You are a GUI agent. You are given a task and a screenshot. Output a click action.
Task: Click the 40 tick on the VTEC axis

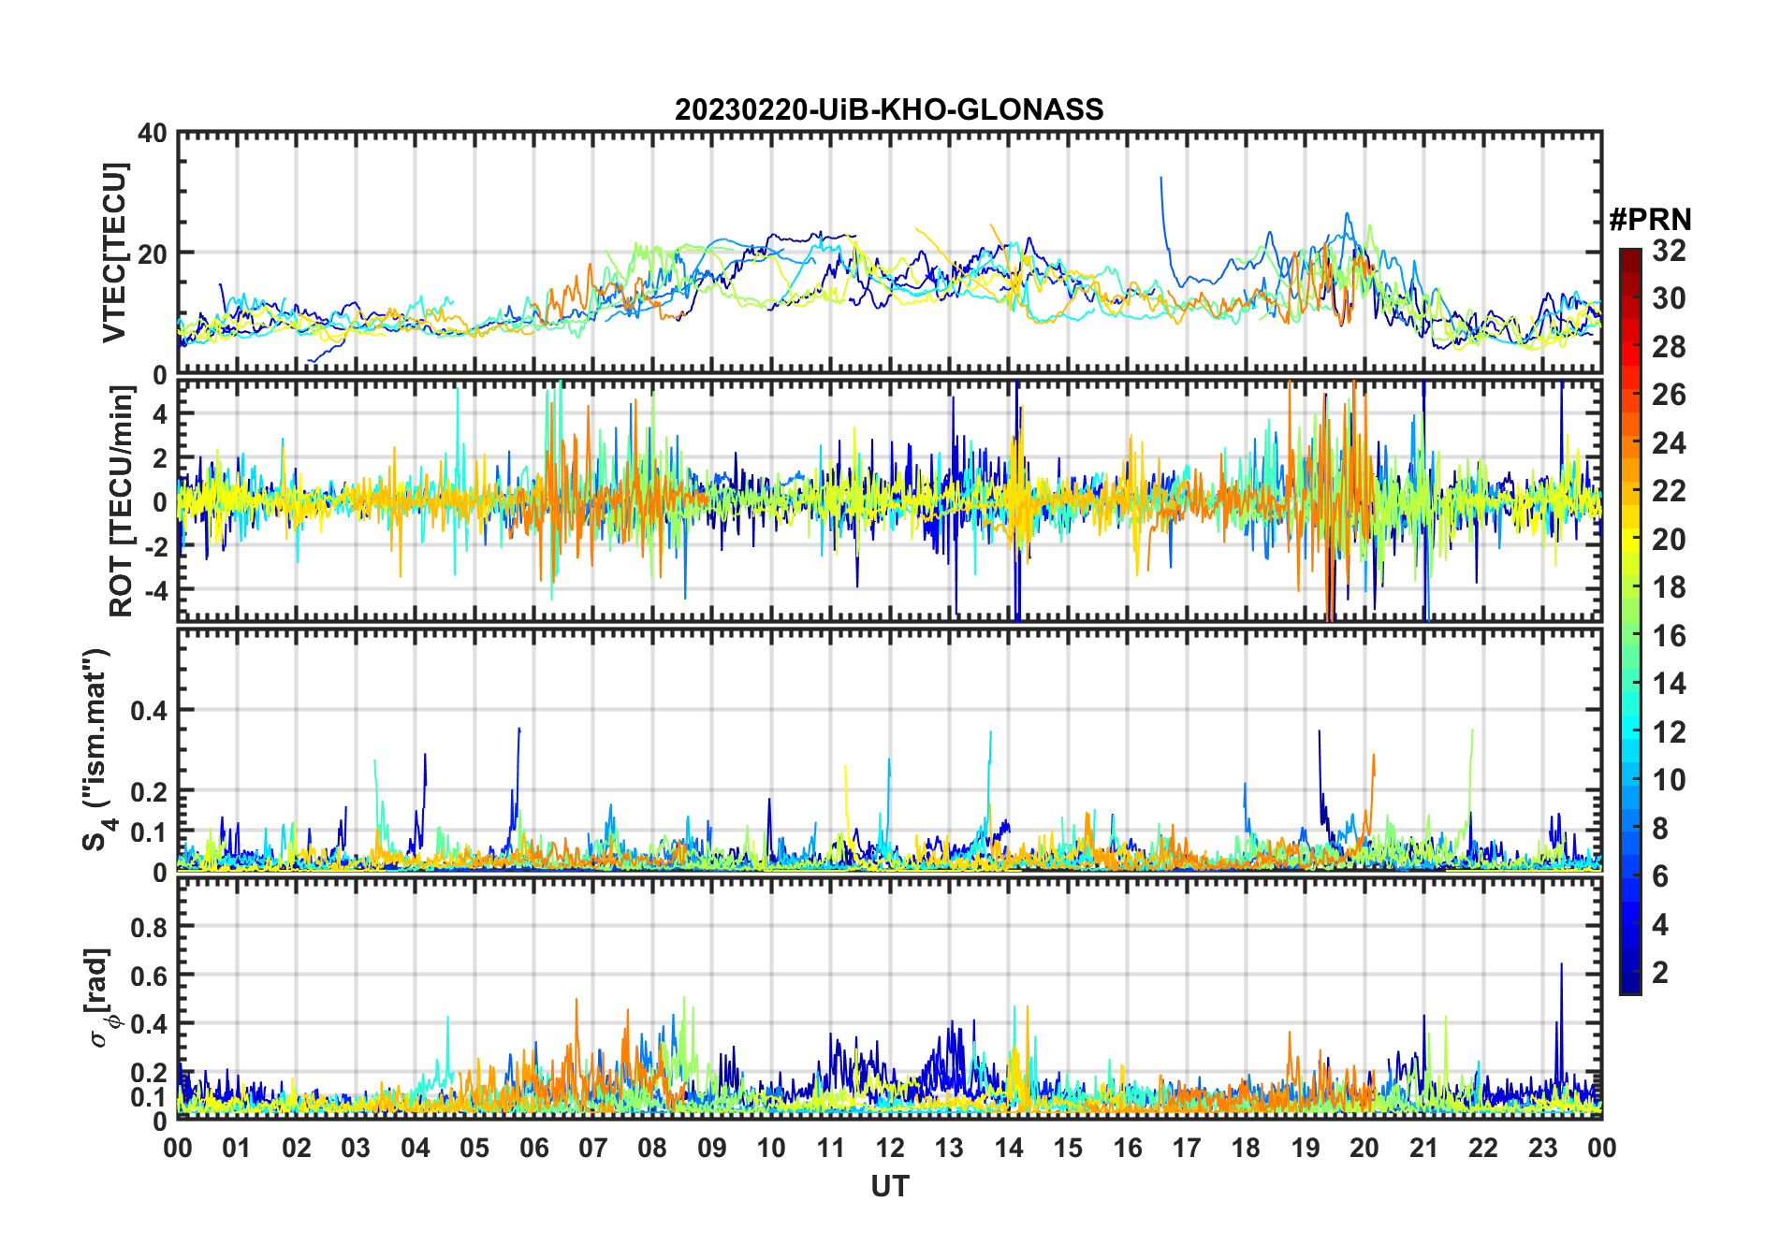(x=153, y=133)
